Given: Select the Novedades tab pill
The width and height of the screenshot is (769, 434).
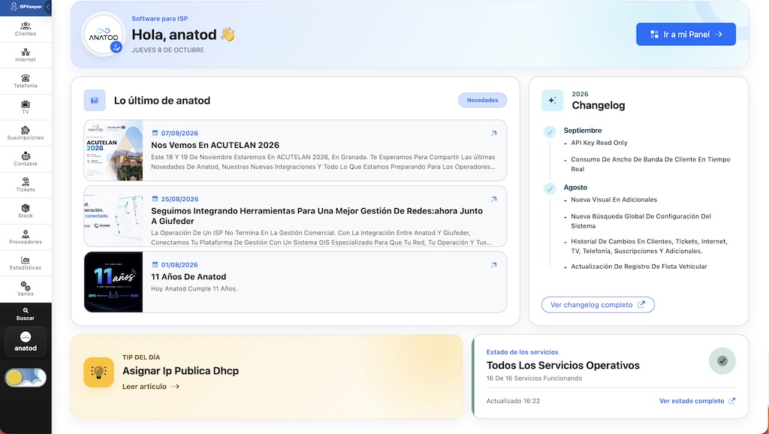Looking at the screenshot, I should (482, 100).
